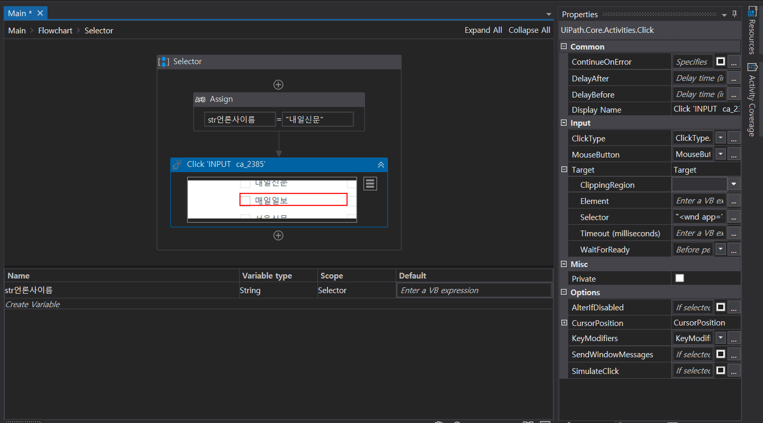This screenshot has width=763, height=423.
Task: Open the Resources side panel icon
Action: pyautogui.click(x=753, y=12)
